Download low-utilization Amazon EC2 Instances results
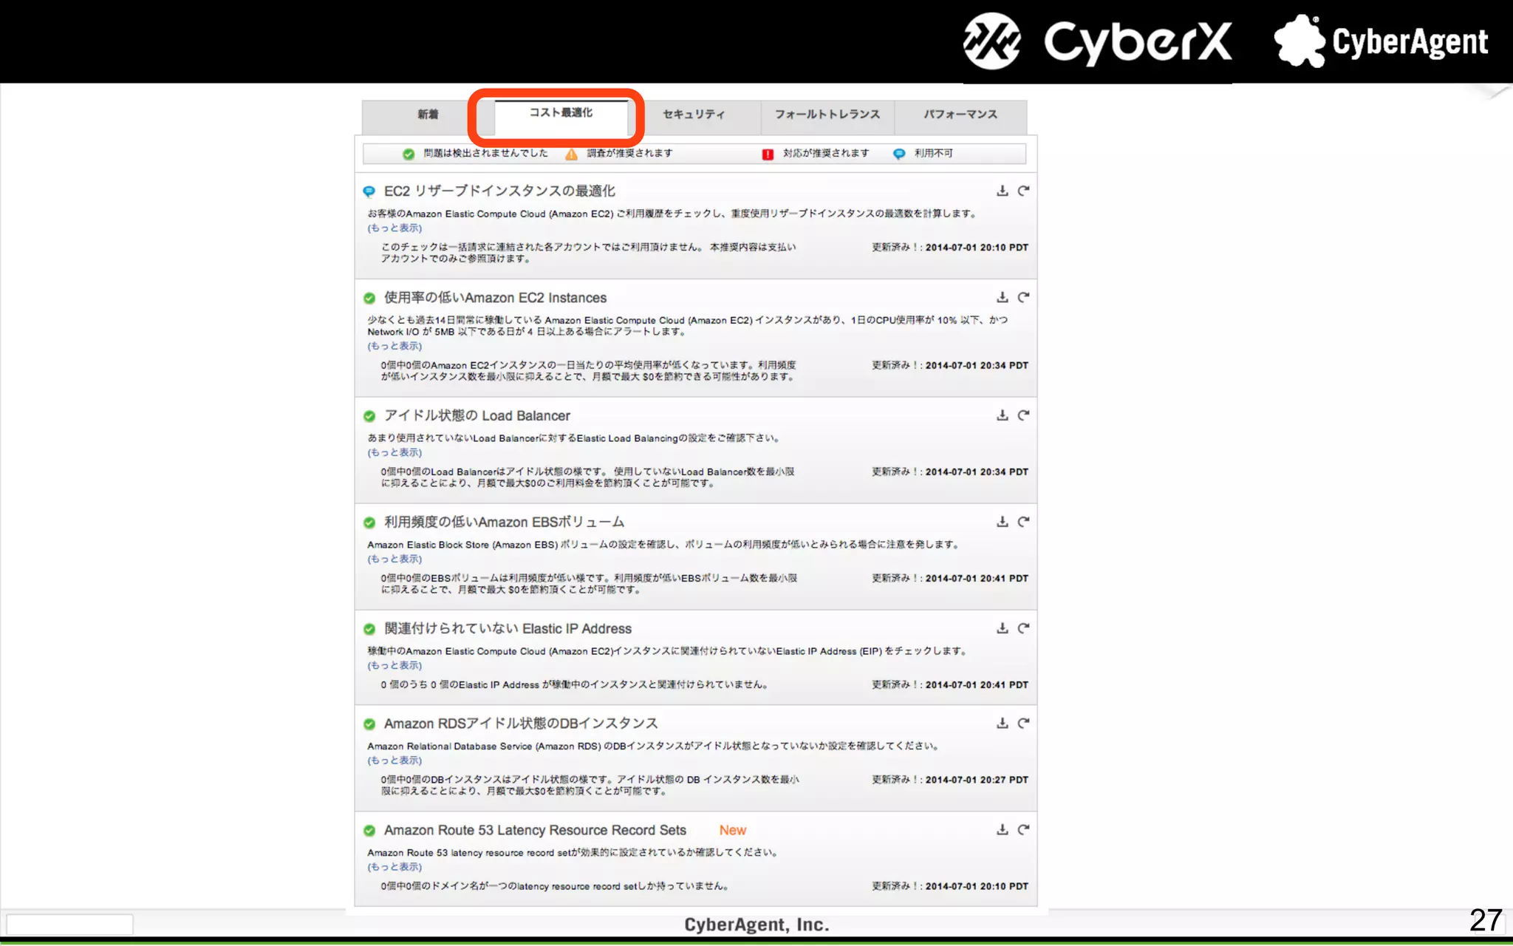Image resolution: width=1513 pixels, height=946 pixels. 1002,297
